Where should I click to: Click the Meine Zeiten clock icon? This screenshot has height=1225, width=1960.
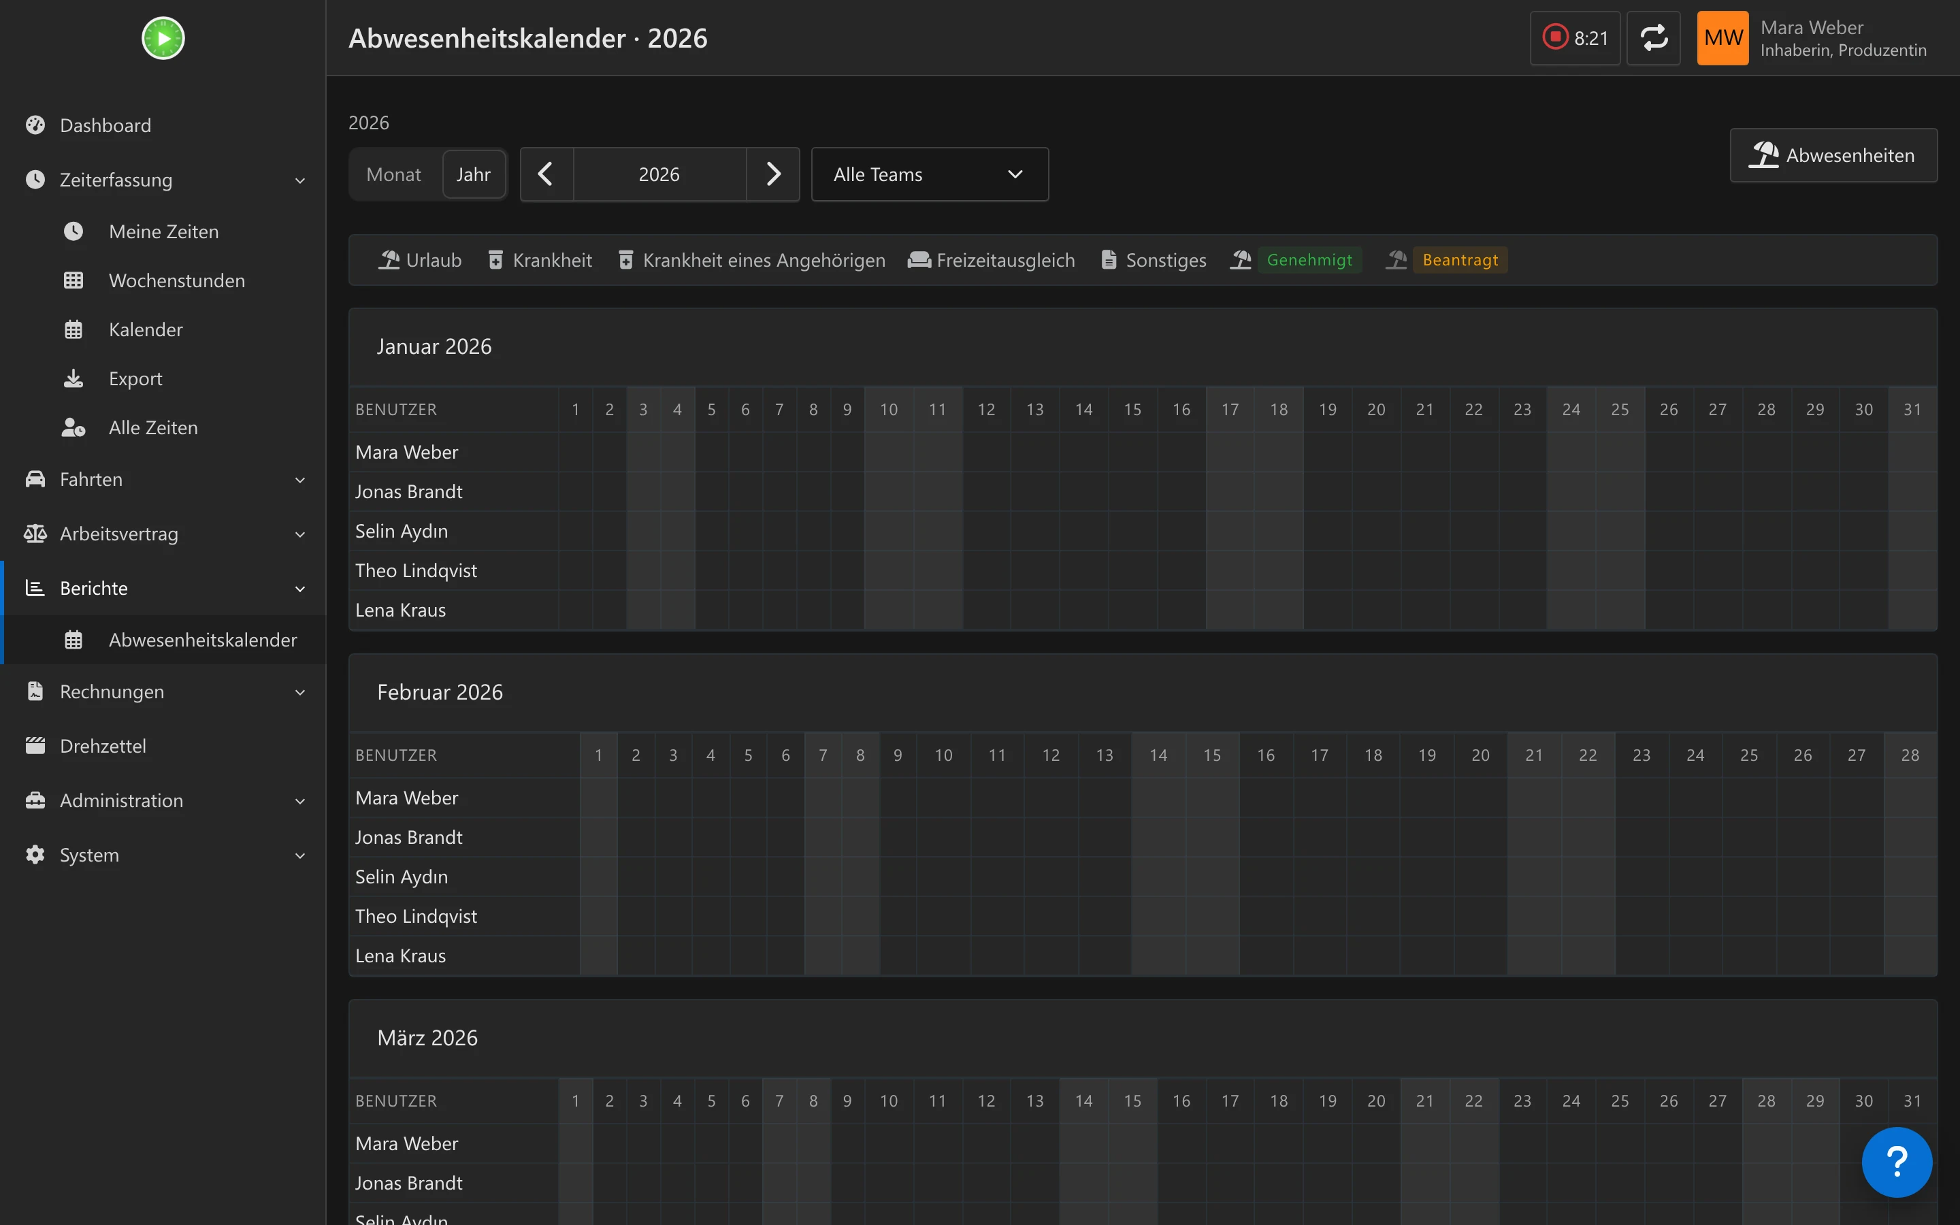click(x=73, y=231)
